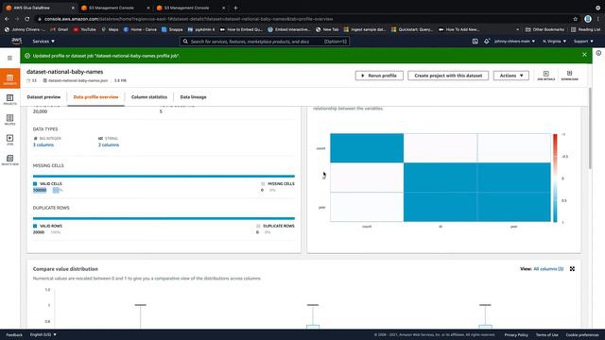Open the Datasets section in the sidebar
605x340 pixels.
[x=10, y=79]
